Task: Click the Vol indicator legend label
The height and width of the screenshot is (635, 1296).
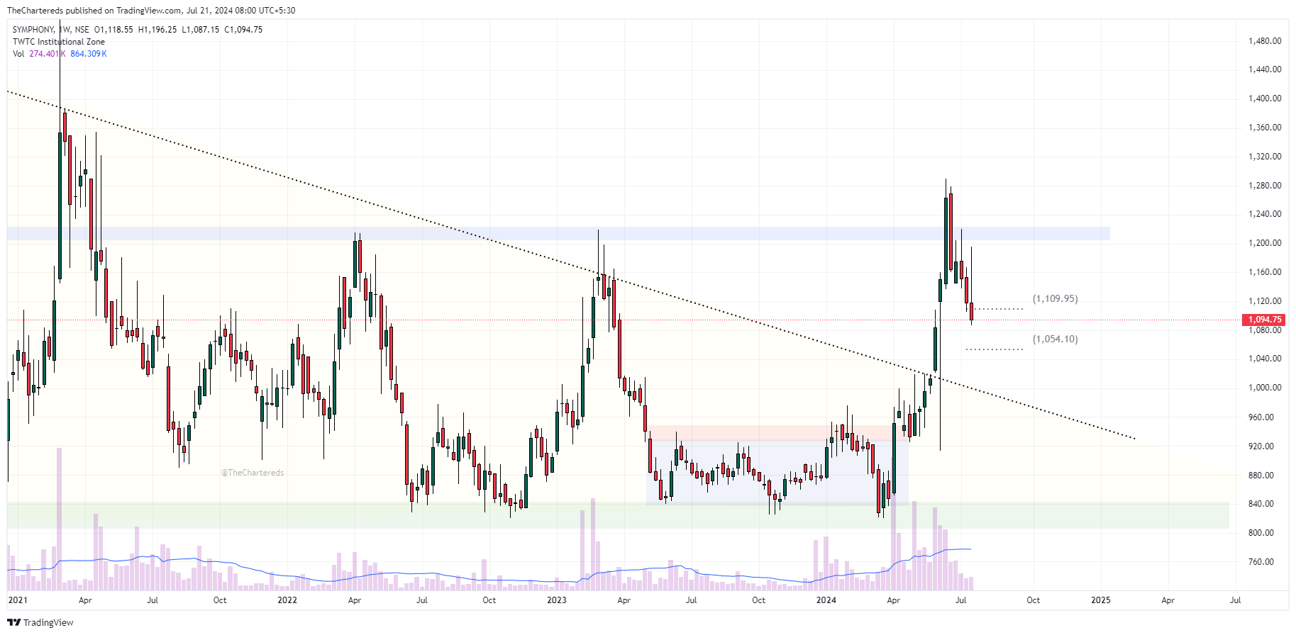Action: pos(18,54)
